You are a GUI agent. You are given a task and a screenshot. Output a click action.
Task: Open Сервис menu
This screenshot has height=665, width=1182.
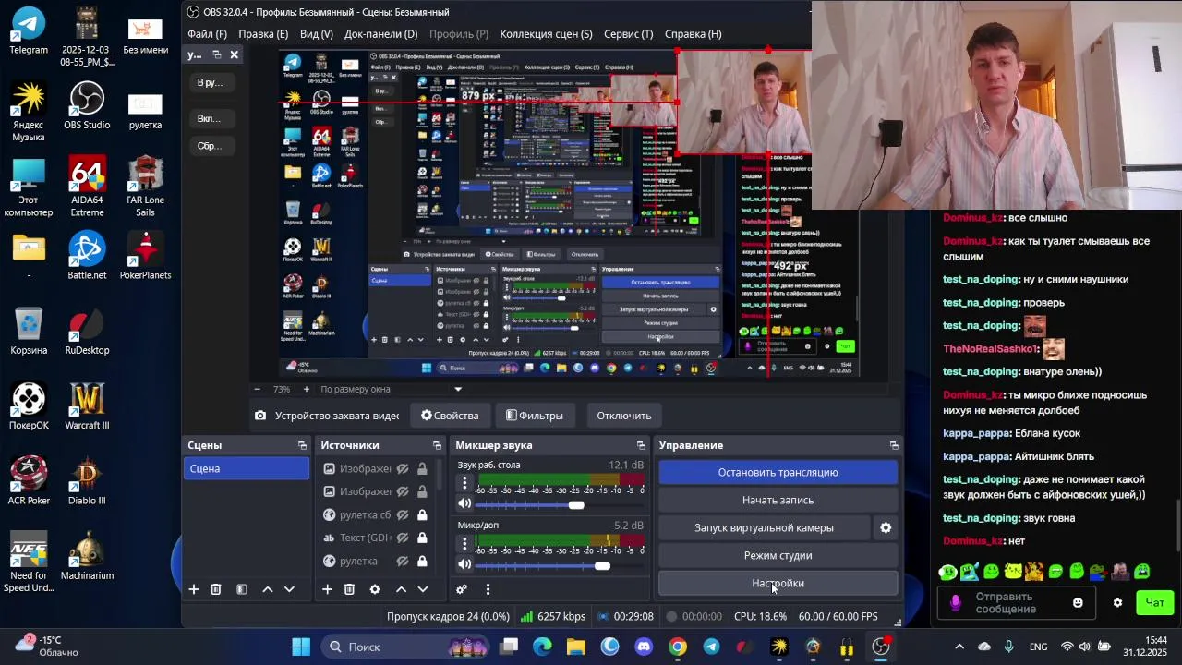pos(628,34)
